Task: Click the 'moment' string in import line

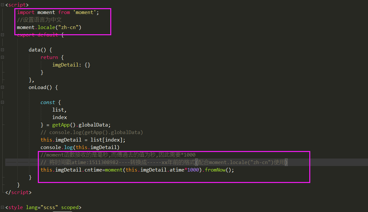Action: pos(84,12)
